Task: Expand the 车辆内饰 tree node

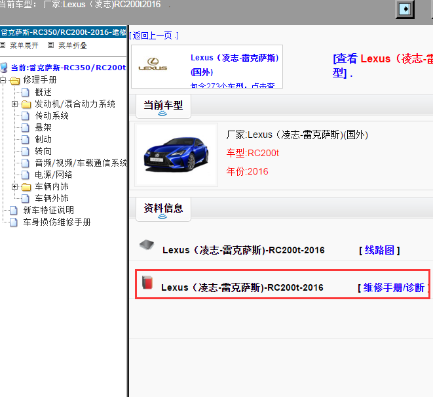Action: [x=14, y=187]
